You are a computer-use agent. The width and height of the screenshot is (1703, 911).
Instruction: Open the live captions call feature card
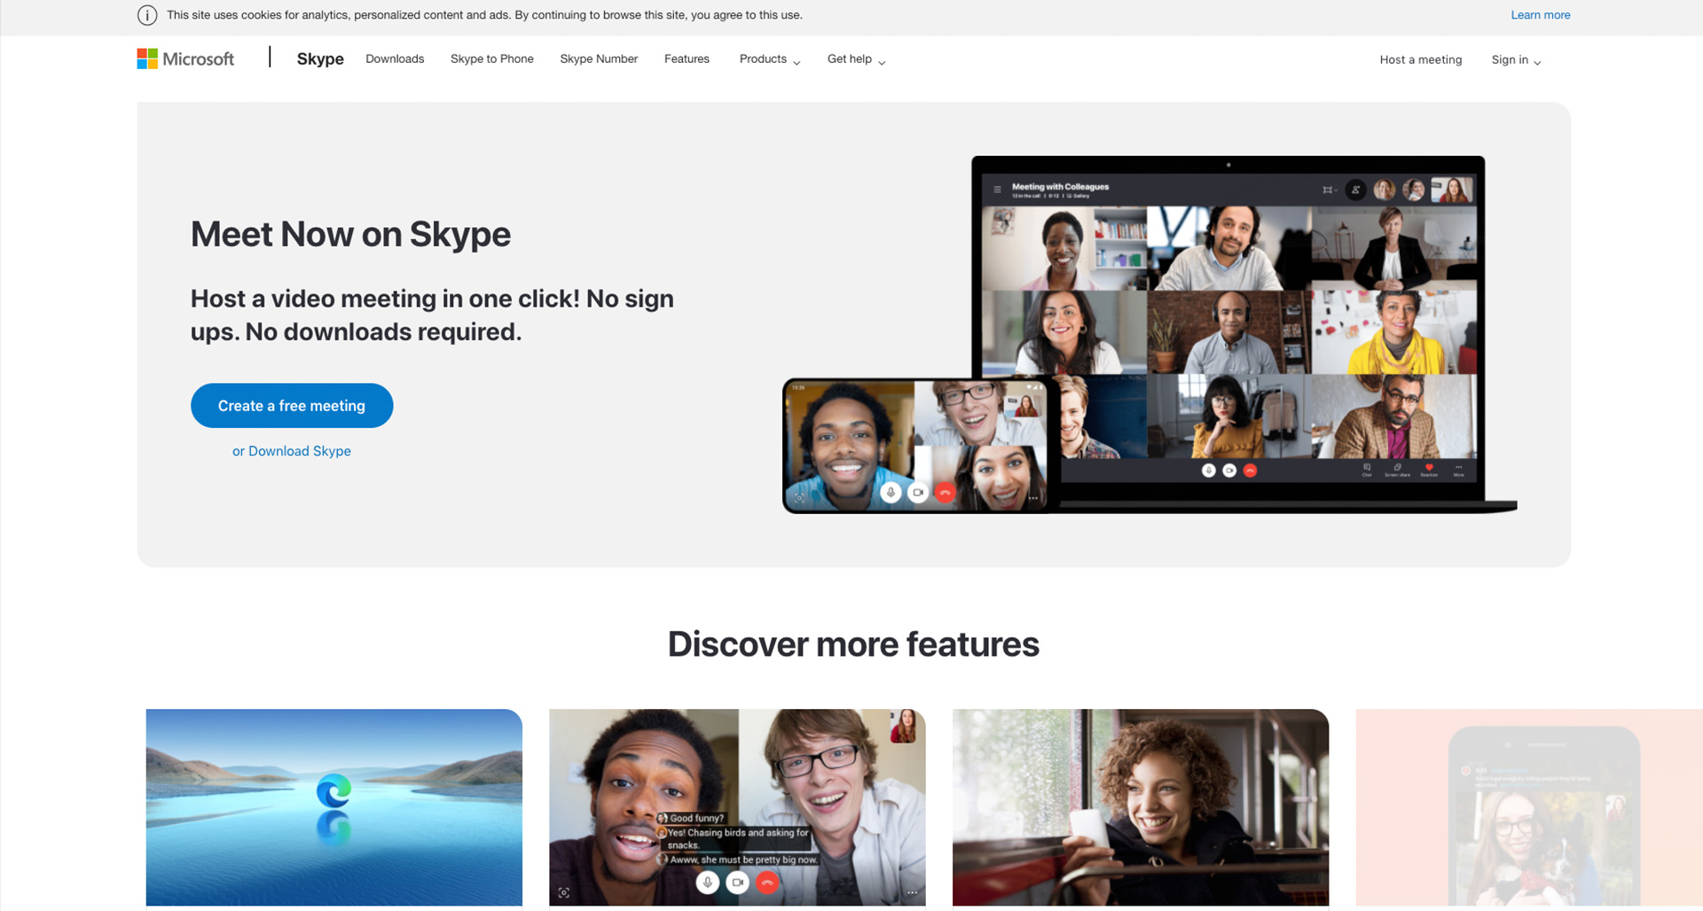click(737, 807)
